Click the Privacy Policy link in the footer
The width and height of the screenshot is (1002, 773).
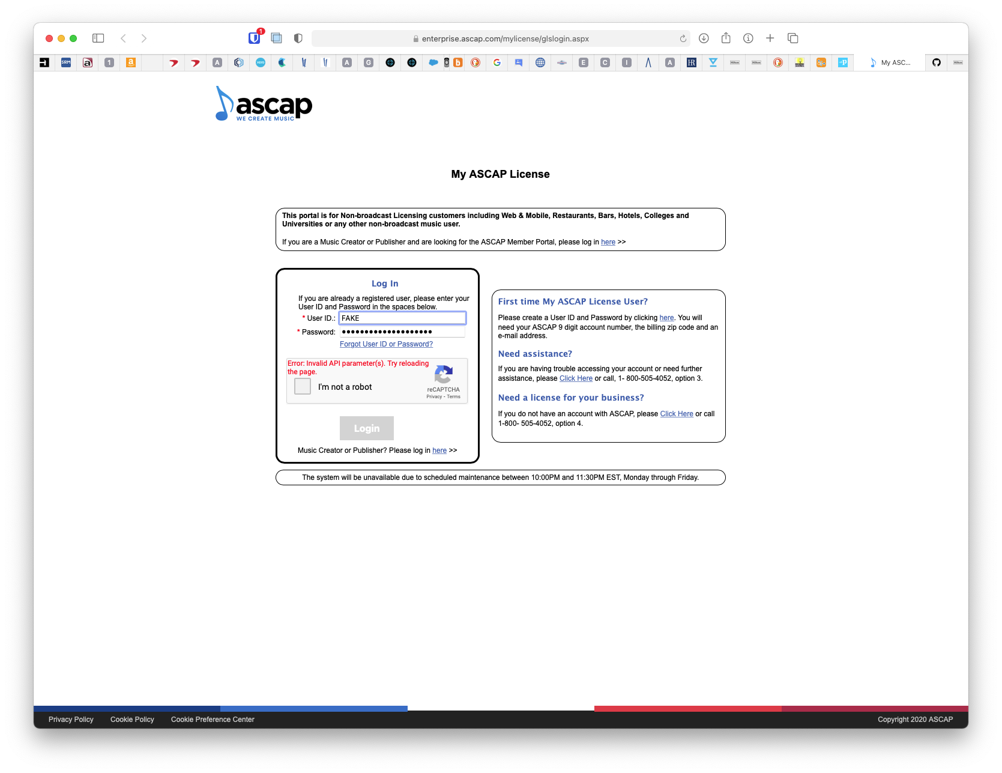71,719
